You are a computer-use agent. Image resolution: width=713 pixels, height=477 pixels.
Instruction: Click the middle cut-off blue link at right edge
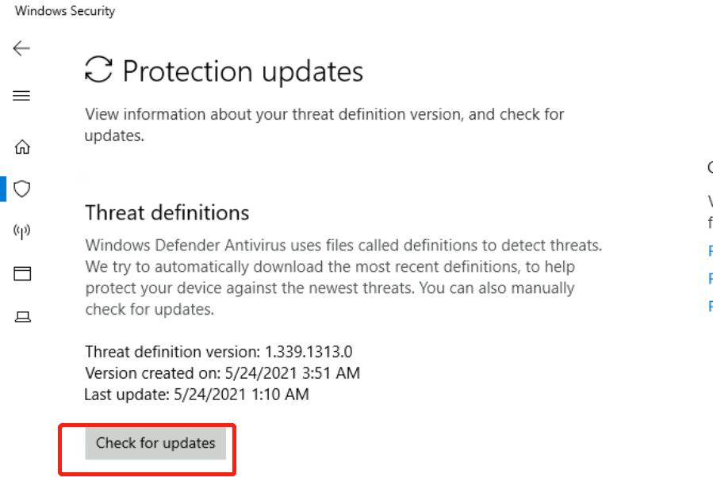click(710, 279)
